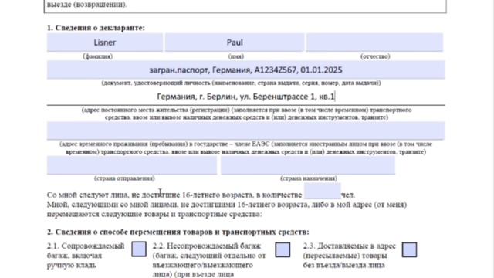Click the number of persons under 16 field

pos(323,191)
